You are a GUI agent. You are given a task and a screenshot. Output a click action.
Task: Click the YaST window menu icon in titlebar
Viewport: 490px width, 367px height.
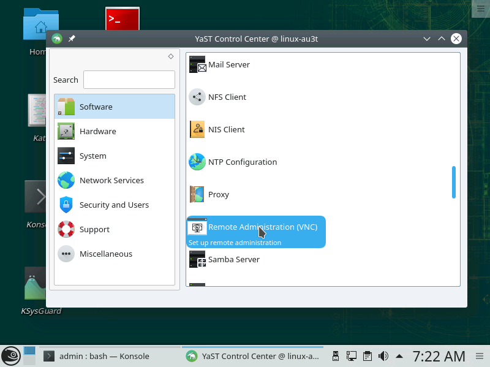click(57, 39)
